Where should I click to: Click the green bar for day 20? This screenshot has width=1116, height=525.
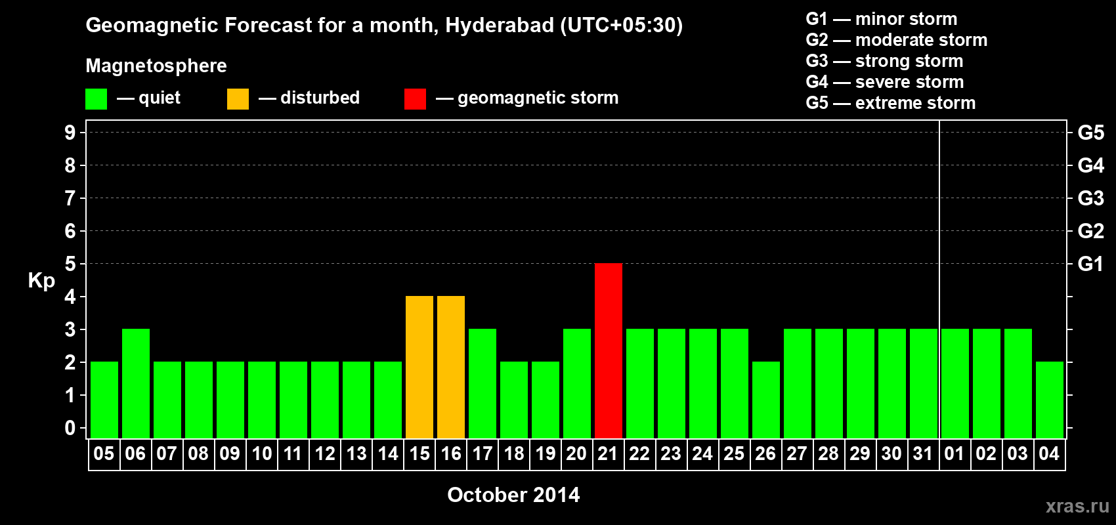click(577, 383)
